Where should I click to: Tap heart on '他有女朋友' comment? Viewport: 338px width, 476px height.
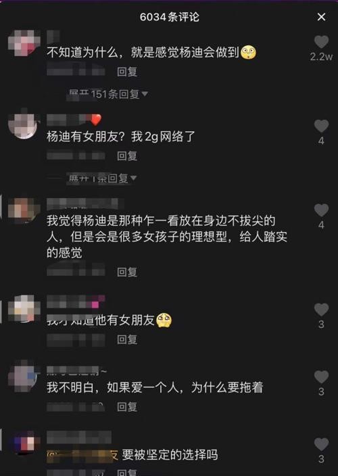tap(321, 310)
